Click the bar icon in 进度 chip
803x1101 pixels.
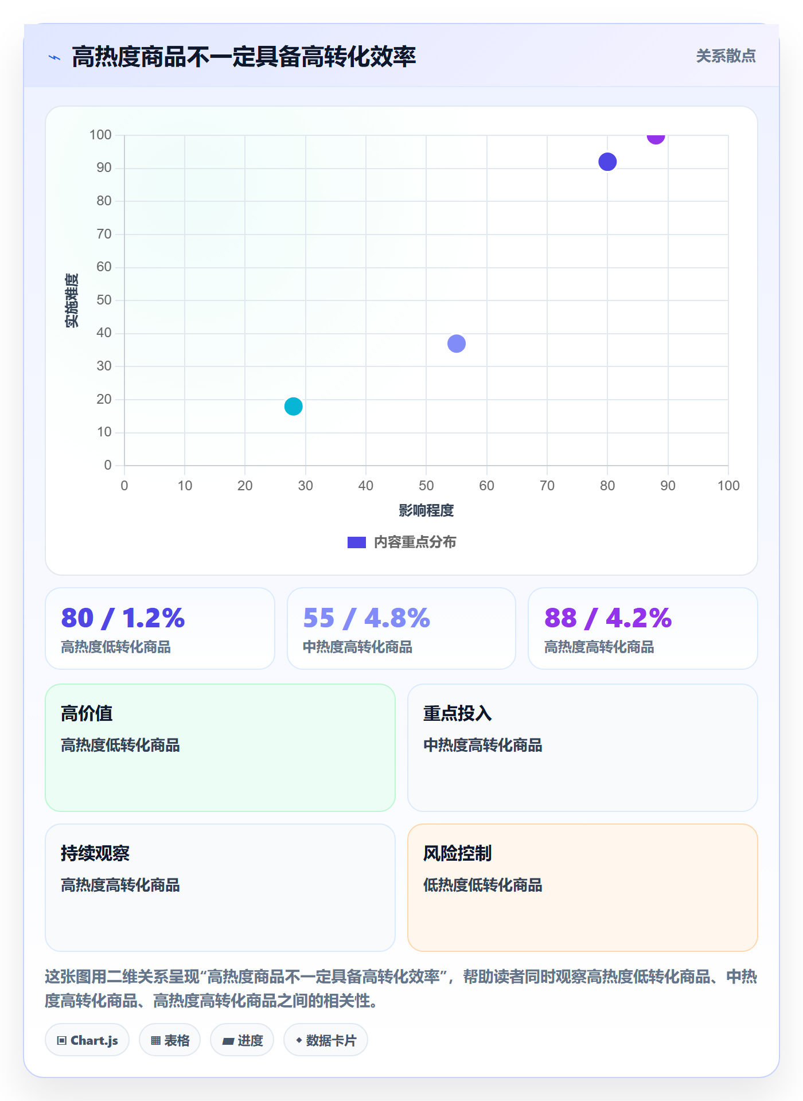pos(228,1041)
